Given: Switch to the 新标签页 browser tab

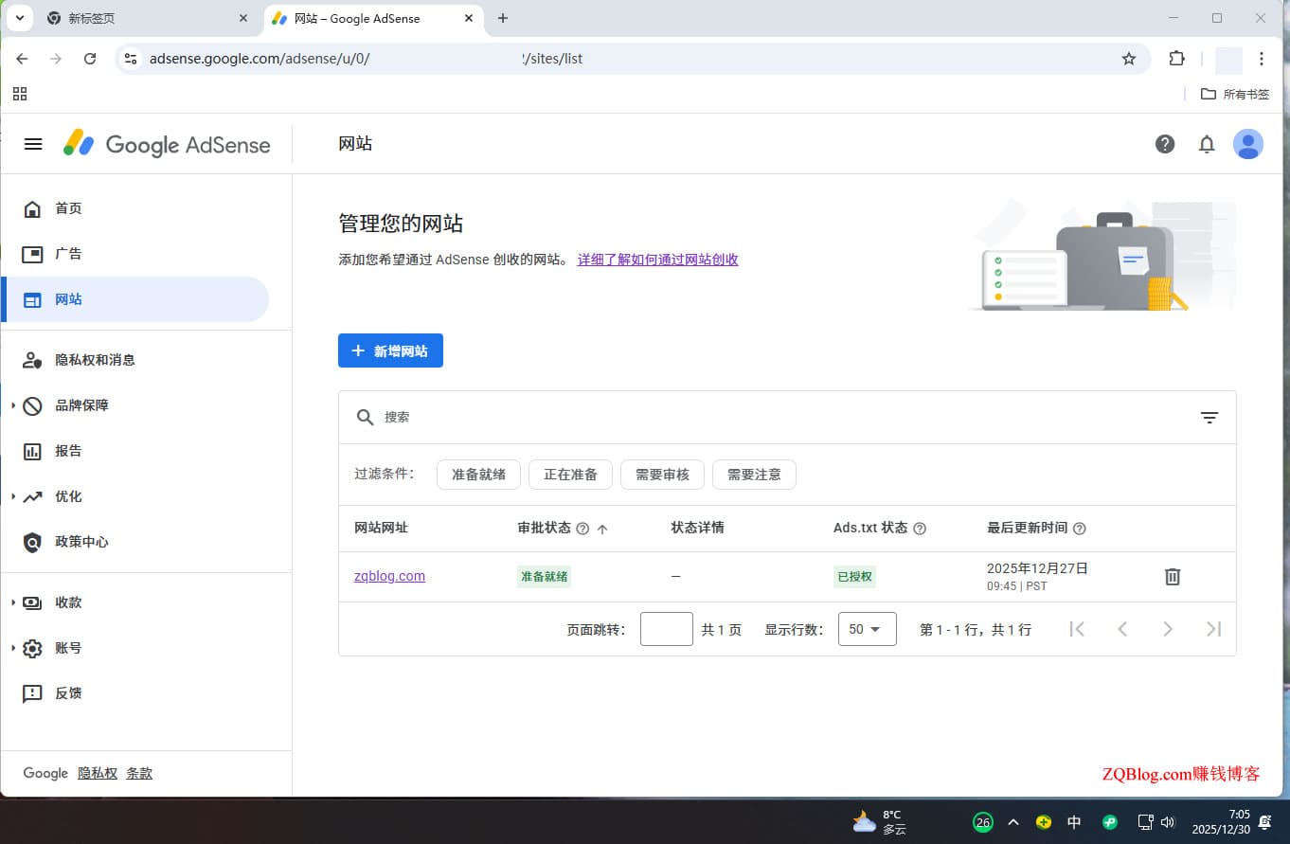Looking at the screenshot, I should tap(147, 18).
